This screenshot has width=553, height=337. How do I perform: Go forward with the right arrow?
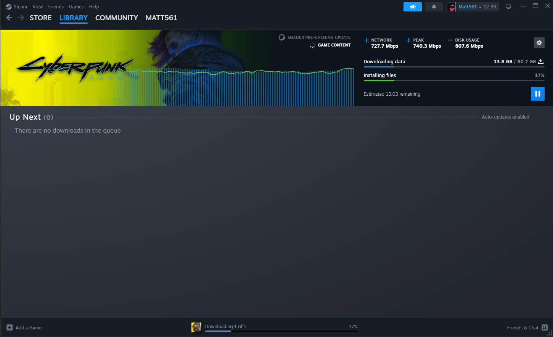[21, 18]
